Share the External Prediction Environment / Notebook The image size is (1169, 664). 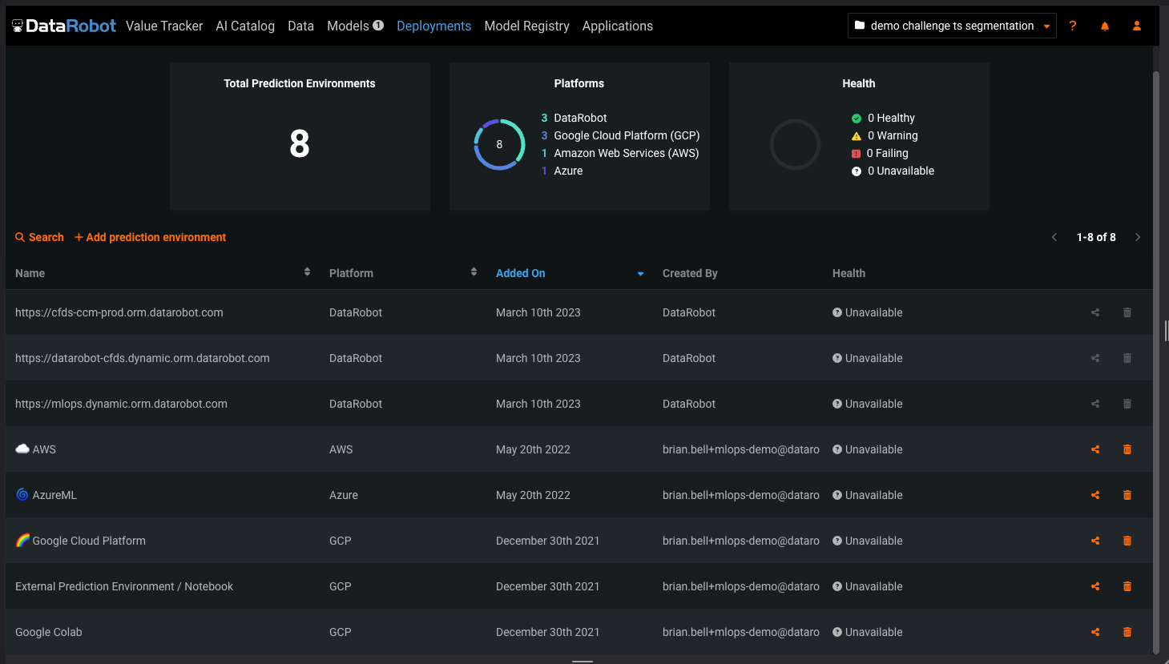tap(1095, 586)
